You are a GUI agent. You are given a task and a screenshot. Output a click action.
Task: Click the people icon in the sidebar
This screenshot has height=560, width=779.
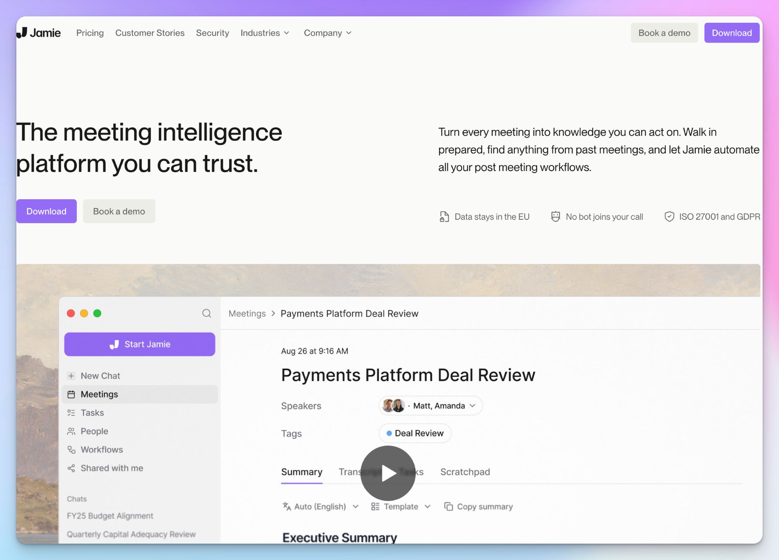[71, 431]
